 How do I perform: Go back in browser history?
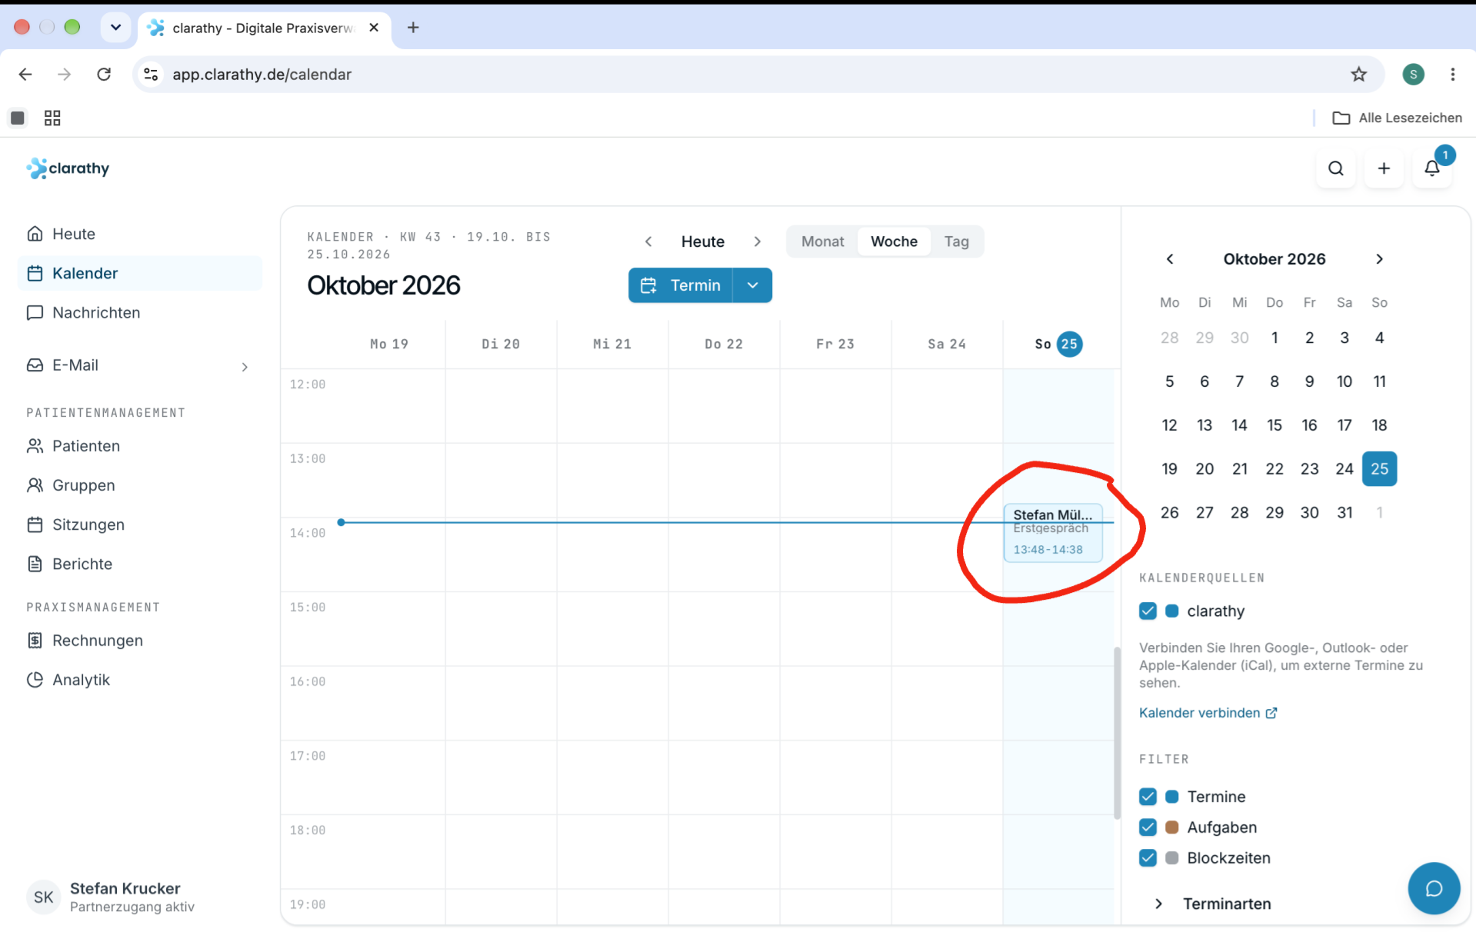25,74
